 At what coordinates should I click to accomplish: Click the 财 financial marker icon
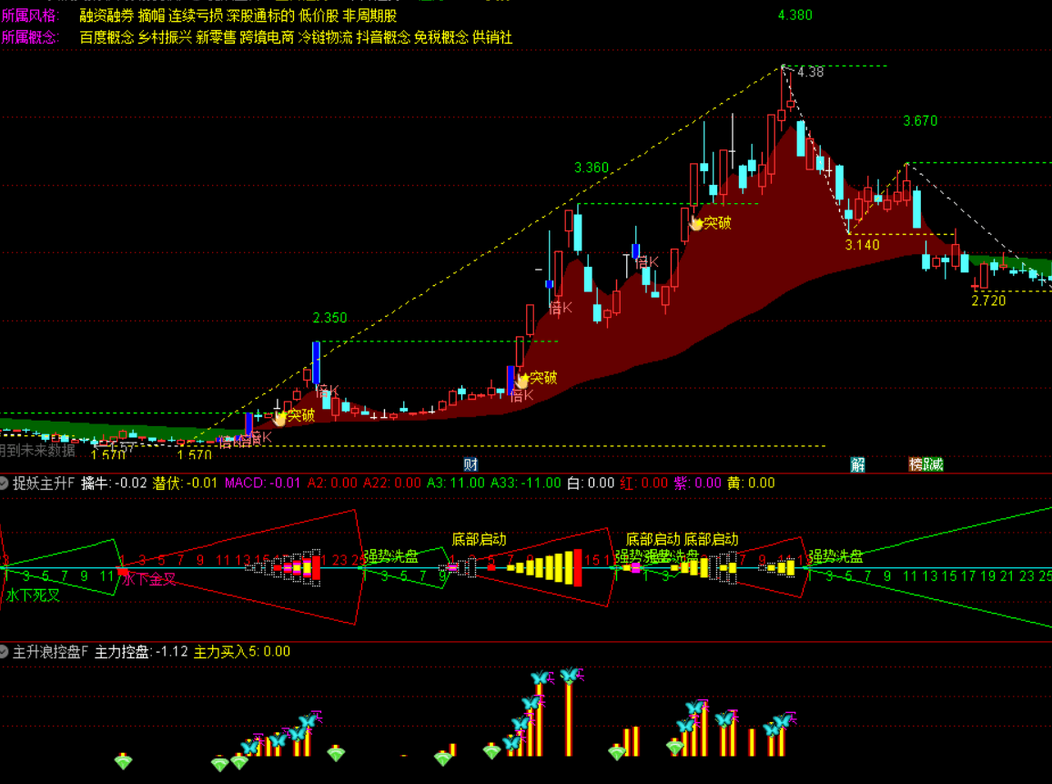pos(470,464)
